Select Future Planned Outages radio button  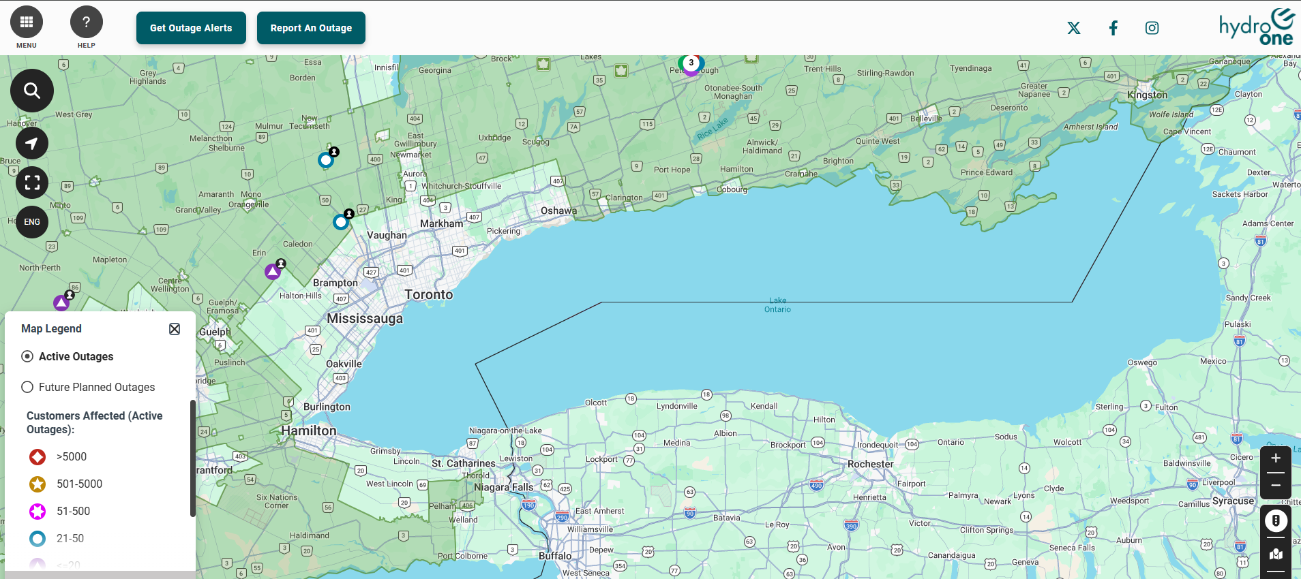pyautogui.click(x=27, y=387)
